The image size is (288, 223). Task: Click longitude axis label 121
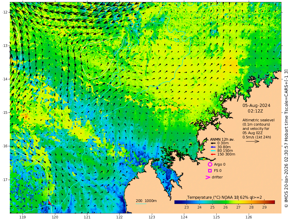tap(87, 217)
